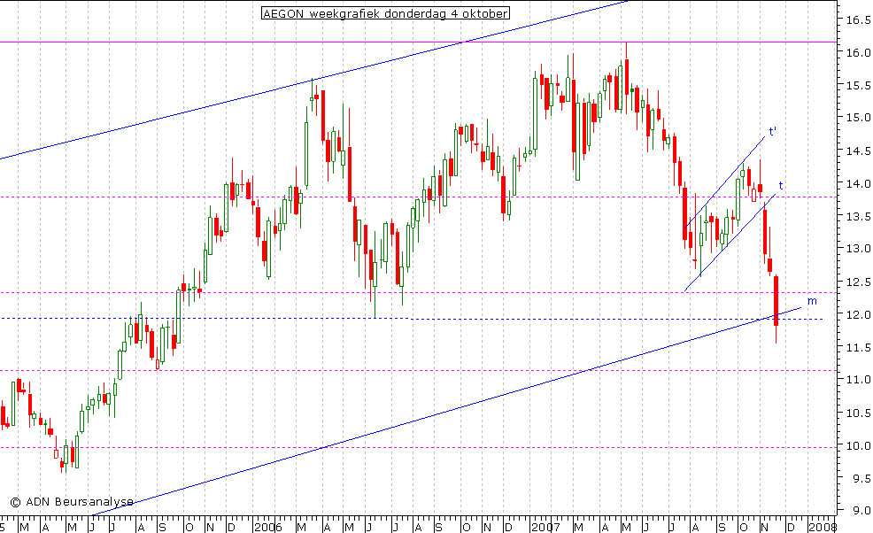
Task: Click the 15.5 price axis label
Action: [x=858, y=86]
